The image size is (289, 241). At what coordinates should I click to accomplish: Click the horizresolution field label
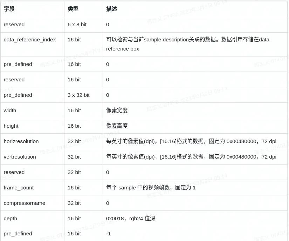click(x=21, y=141)
